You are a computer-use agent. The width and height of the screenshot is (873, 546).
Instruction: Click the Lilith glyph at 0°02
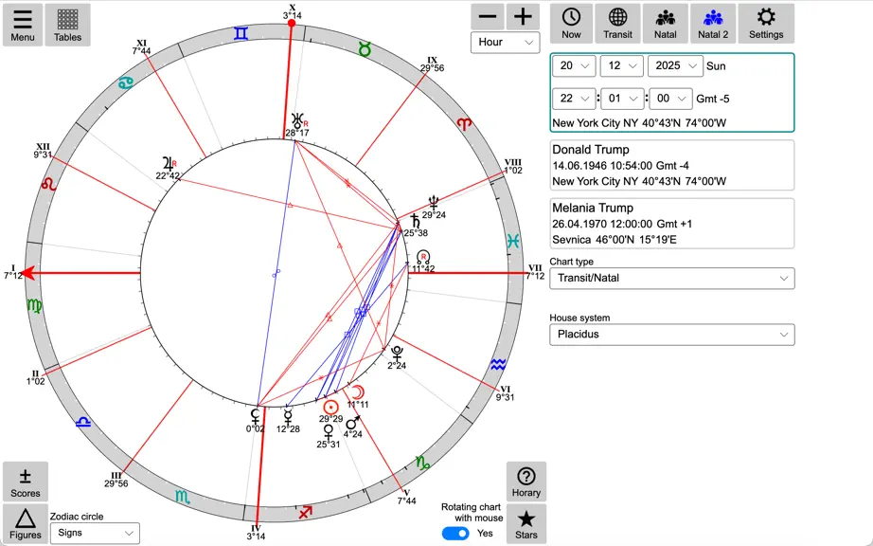pyautogui.click(x=255, y=415)
